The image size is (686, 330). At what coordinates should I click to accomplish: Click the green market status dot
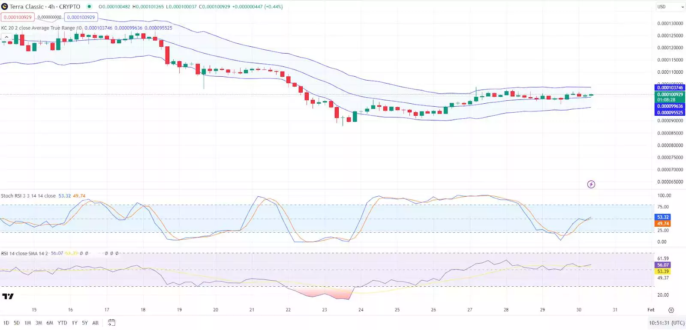point(89,6)
